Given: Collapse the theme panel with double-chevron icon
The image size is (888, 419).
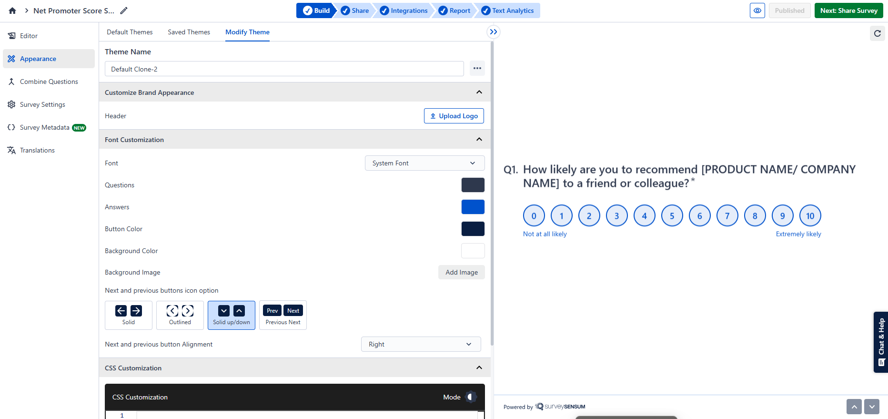Looking at the screenshot, I should [x=494, y=32].
